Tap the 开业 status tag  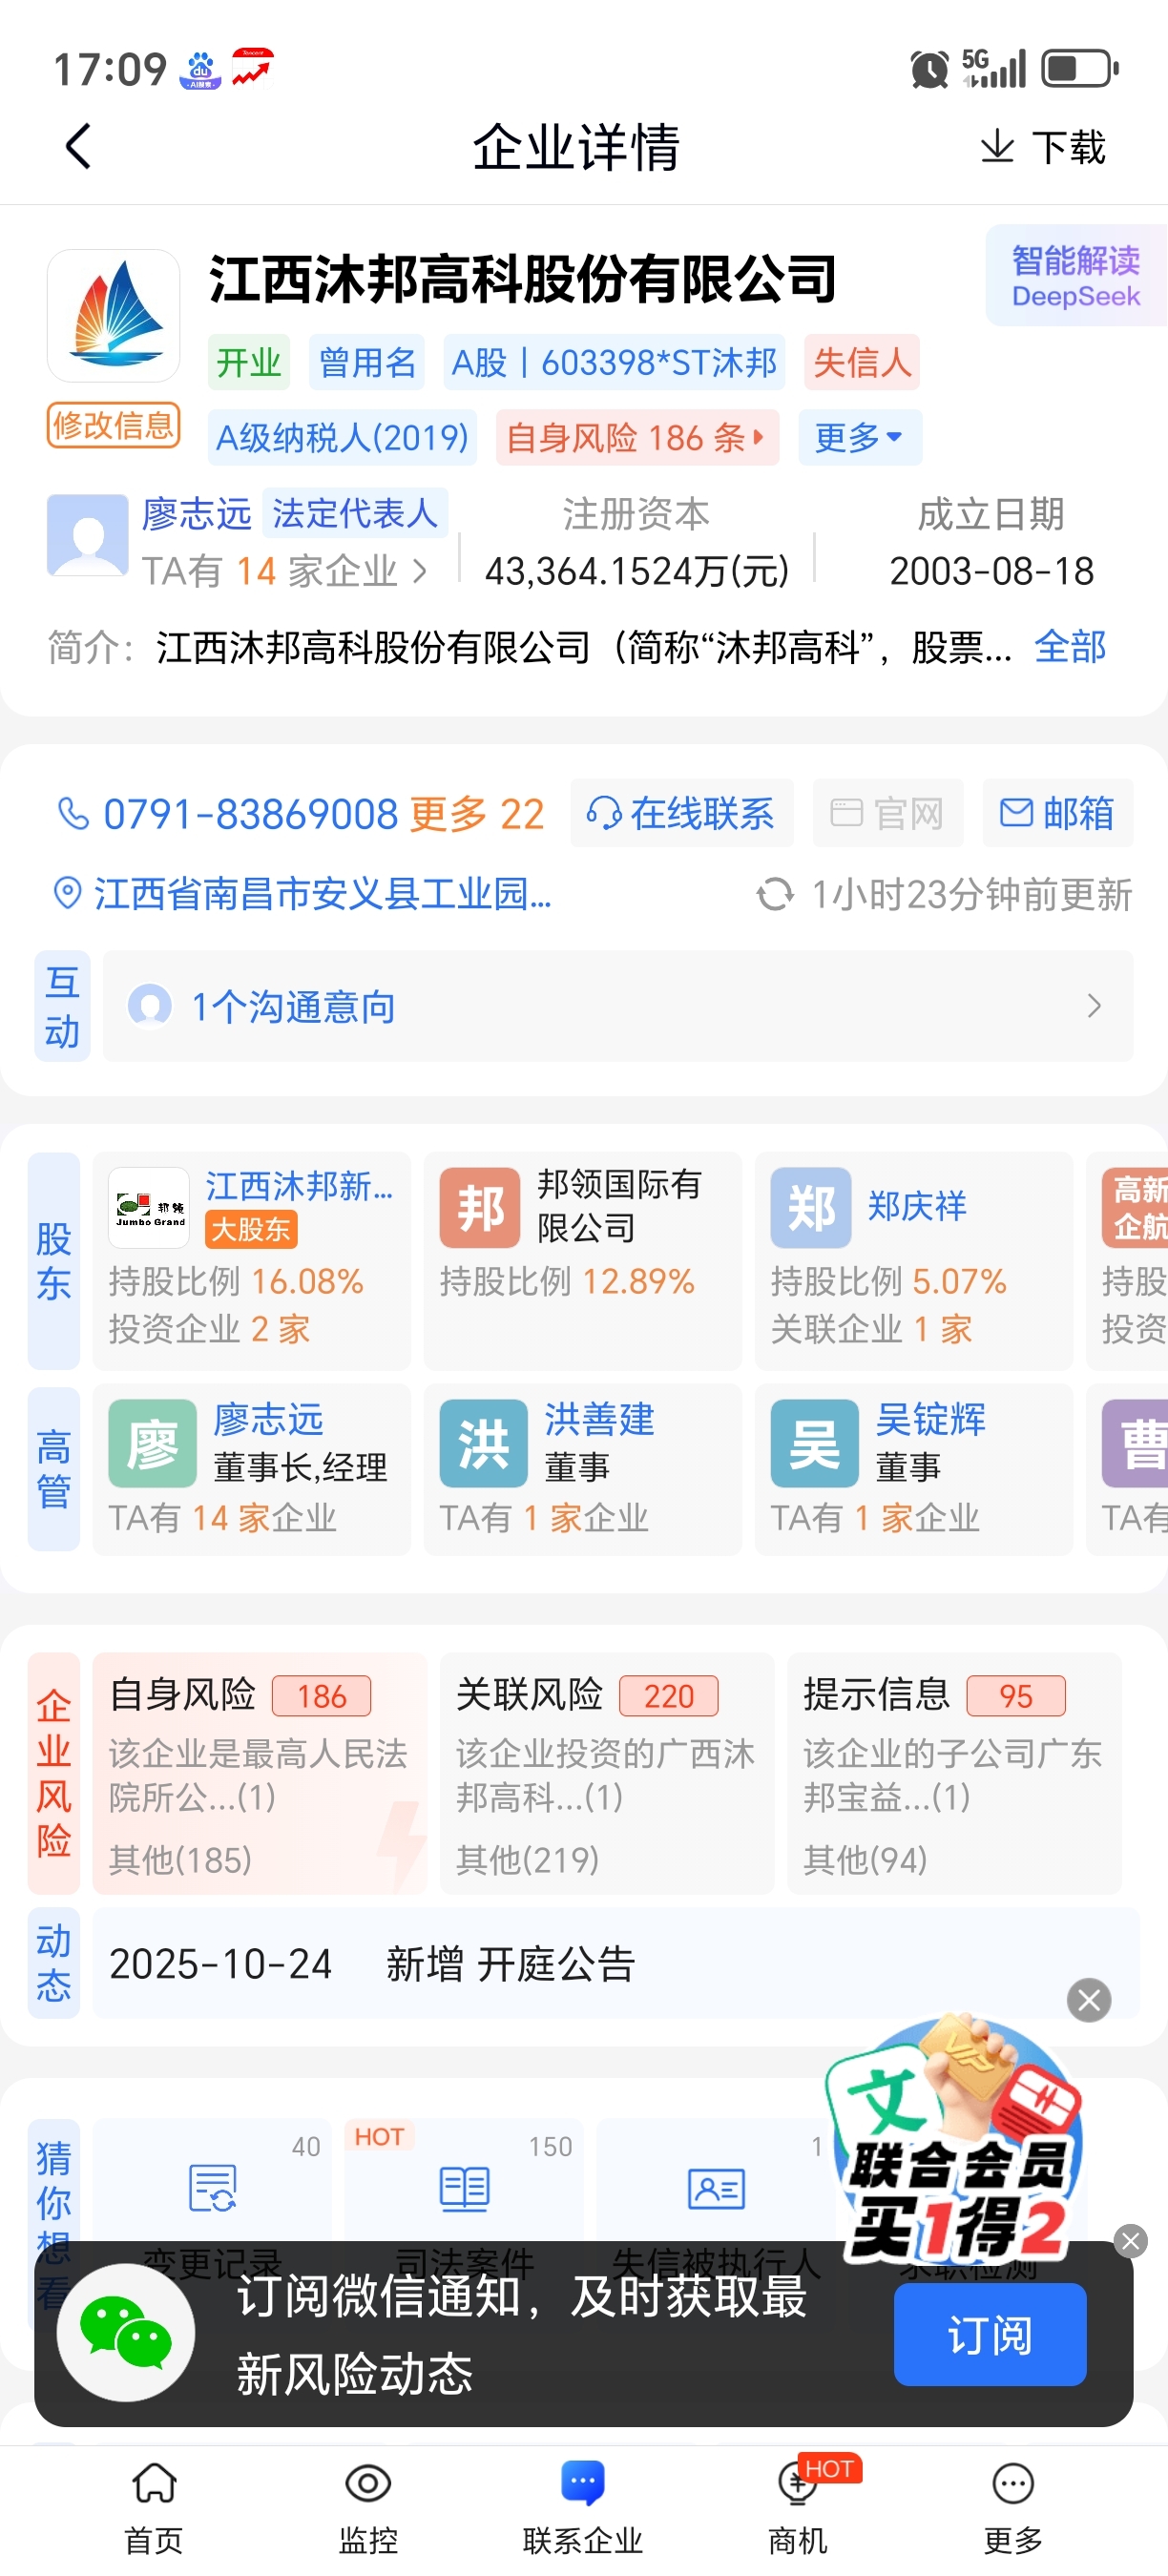(249, 362)
